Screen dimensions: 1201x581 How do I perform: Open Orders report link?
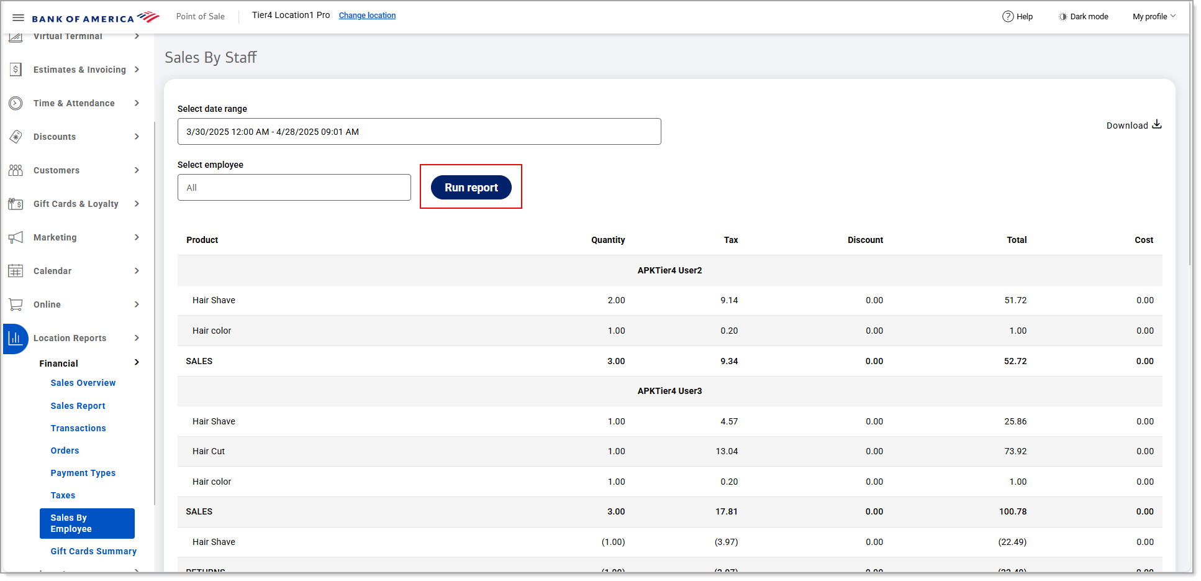tap(65, 451)
